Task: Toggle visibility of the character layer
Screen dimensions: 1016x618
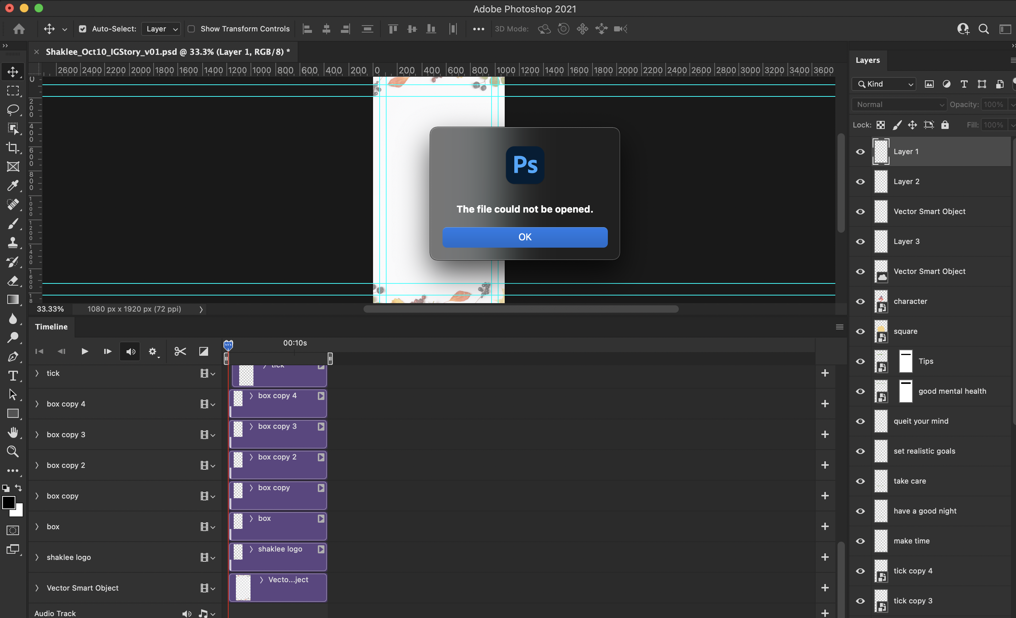Action: (x=860, y=301)
